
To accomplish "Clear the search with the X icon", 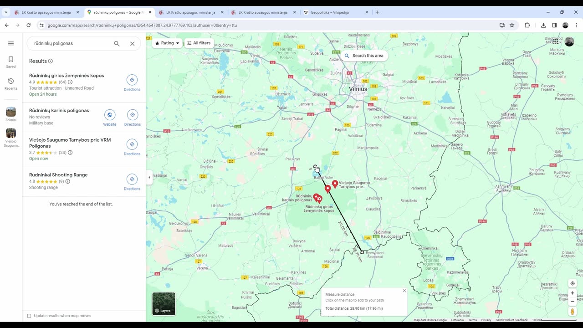I will pos(132,44).
